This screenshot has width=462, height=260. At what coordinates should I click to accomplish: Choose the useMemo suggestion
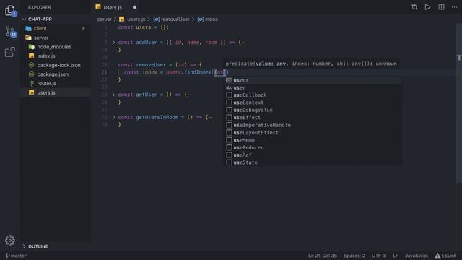point(313,140)
